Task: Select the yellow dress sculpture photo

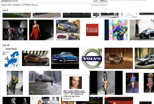Action: coord(106,83)
